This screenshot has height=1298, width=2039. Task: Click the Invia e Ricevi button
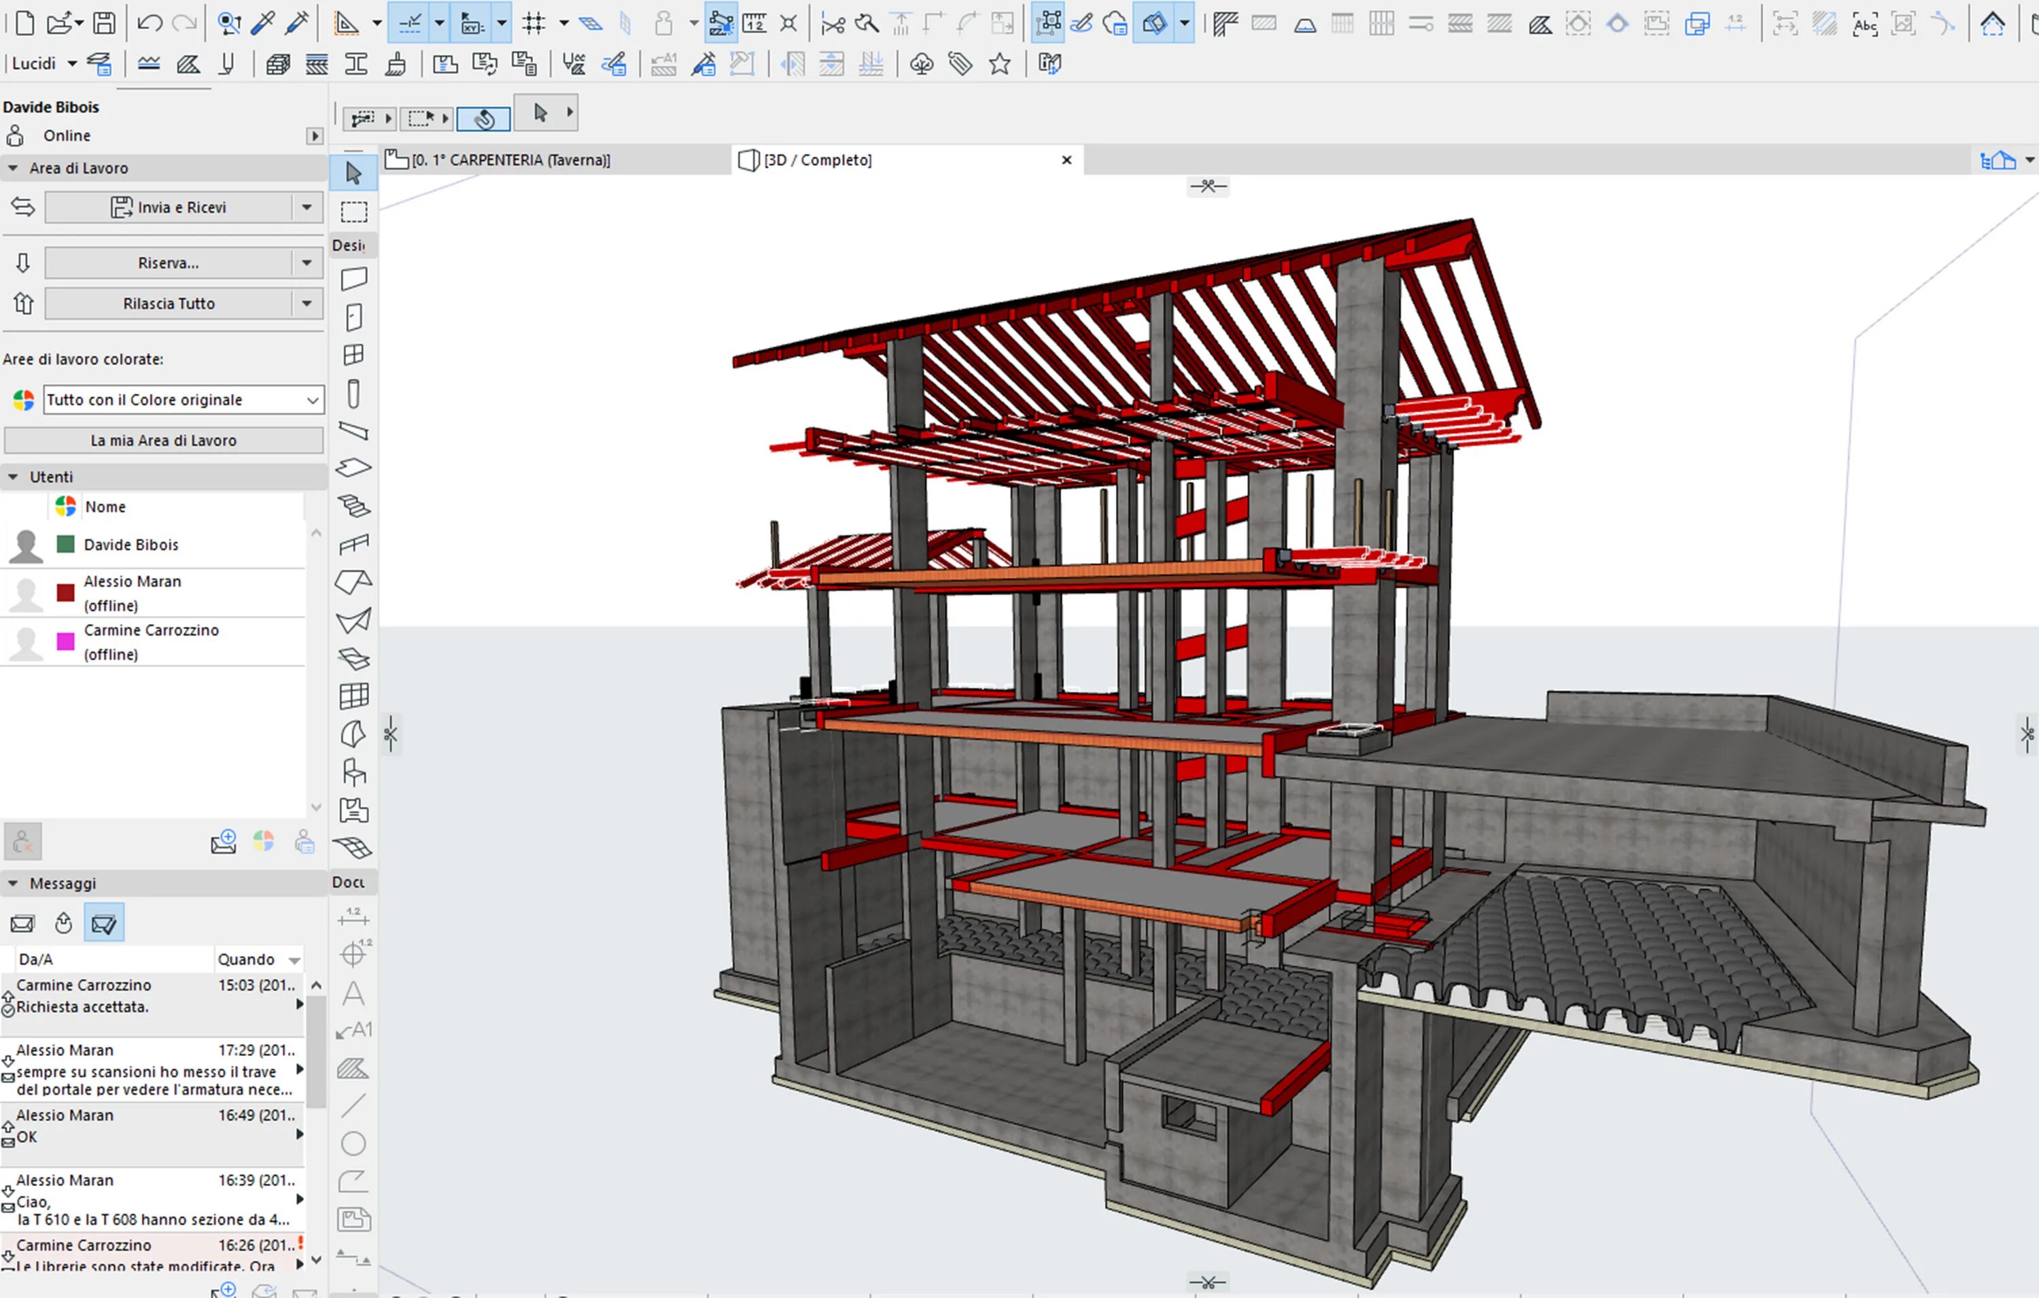[169, 207]
